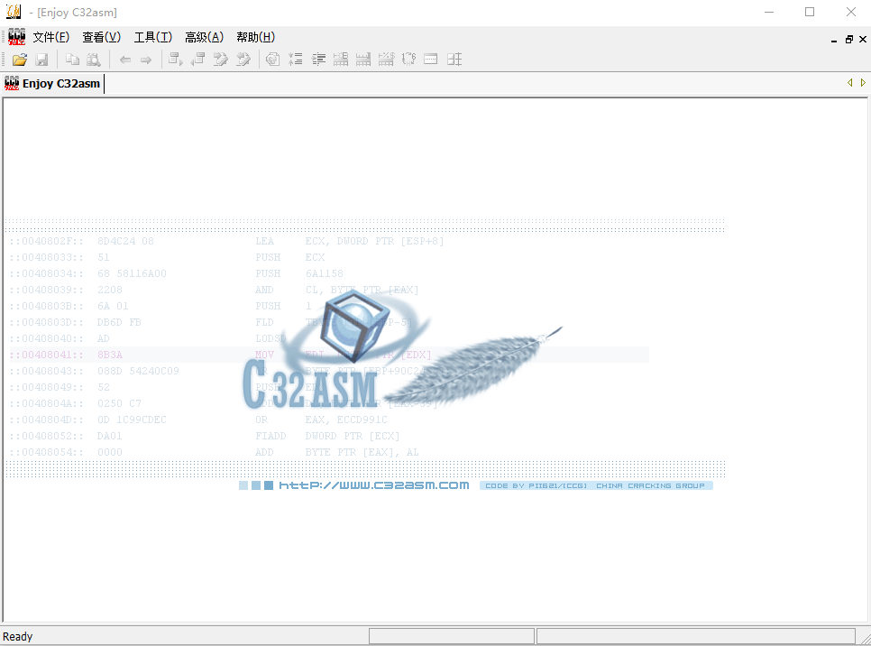Open the 高级(A) menu
Viewport: 871px width, 646px height.
point(205,36)
